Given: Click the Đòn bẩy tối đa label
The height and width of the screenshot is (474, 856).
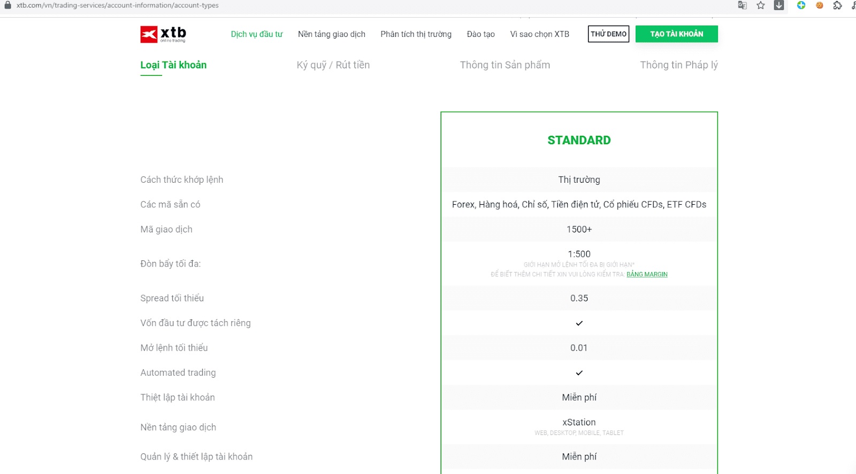Looking at the screenshot, I should click(171, 263).
